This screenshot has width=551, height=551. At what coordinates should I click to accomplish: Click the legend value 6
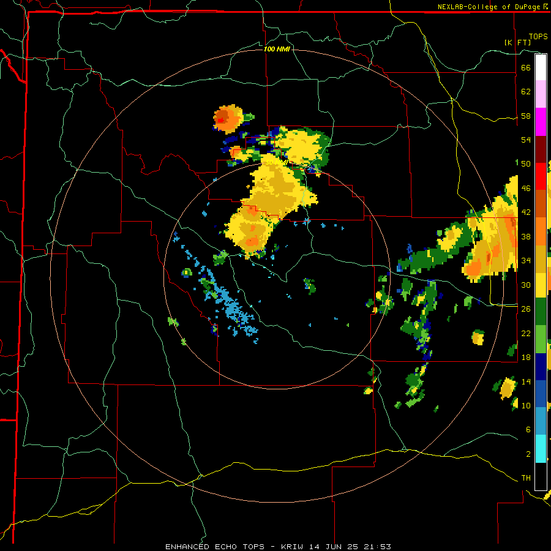[528, 429]
